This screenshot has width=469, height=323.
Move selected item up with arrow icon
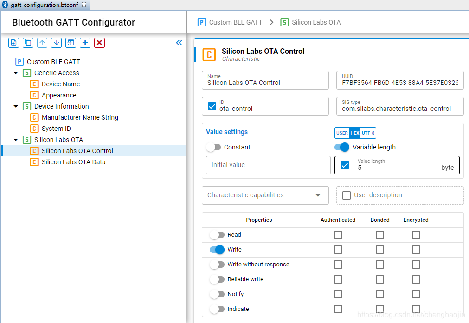[42, 43]
